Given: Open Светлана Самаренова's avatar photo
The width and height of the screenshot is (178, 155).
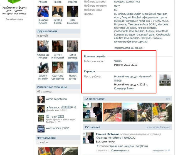Looking at the screenshot, I should pyautogui.click(x=58, y=67).
